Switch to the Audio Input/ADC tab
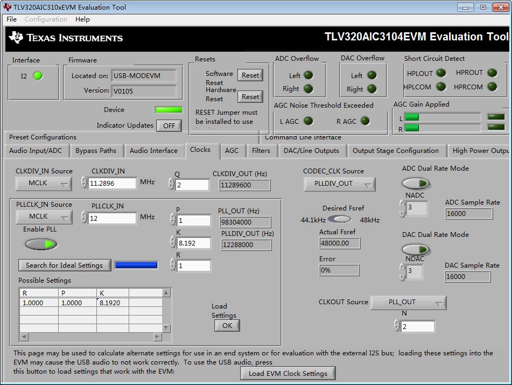 [x=36, y=151]
